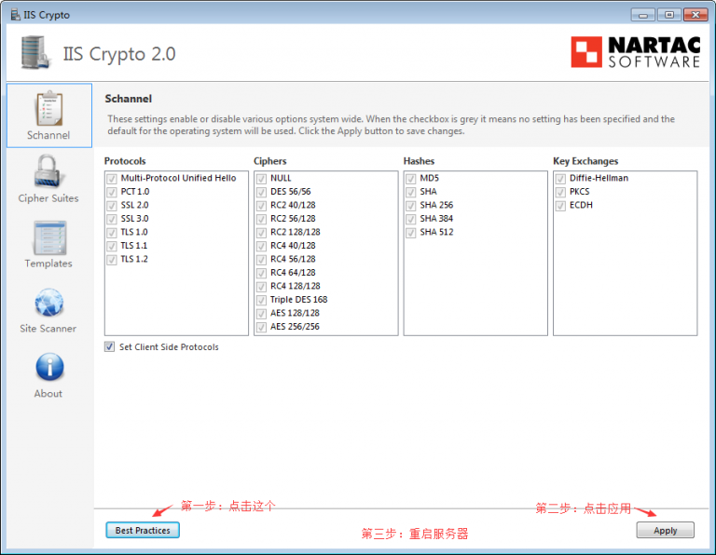
Task: Toggle Set Client Side Protocols checkbox
Action: click(112, 347)
